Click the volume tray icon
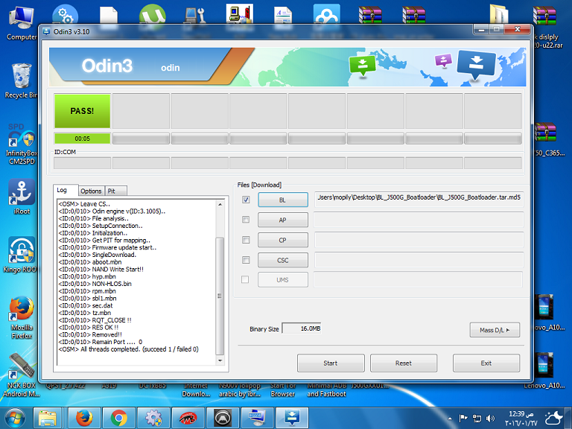 point(490,419)
